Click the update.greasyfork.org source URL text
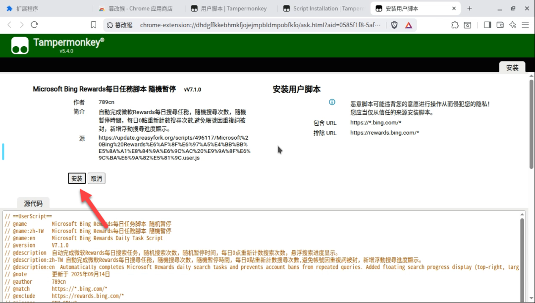The width and height of the screenshot is (535, 303). (174, 148)
